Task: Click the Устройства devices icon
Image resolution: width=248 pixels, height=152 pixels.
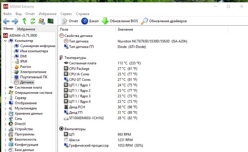Action: (x=11, y=129)
